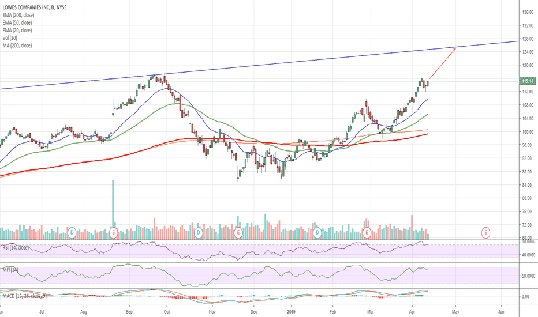The width and height of the screenshot is (538, 317).
Task: Click the Jul label on time axis
Action: 42,311
